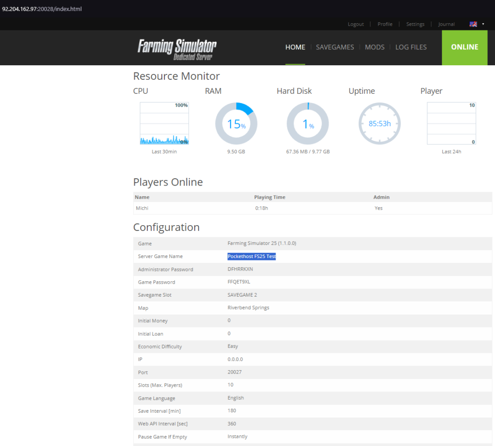This screenshot has height=446, width=495.
Task: Click the Player count graph
Action: tap(451, 124)
